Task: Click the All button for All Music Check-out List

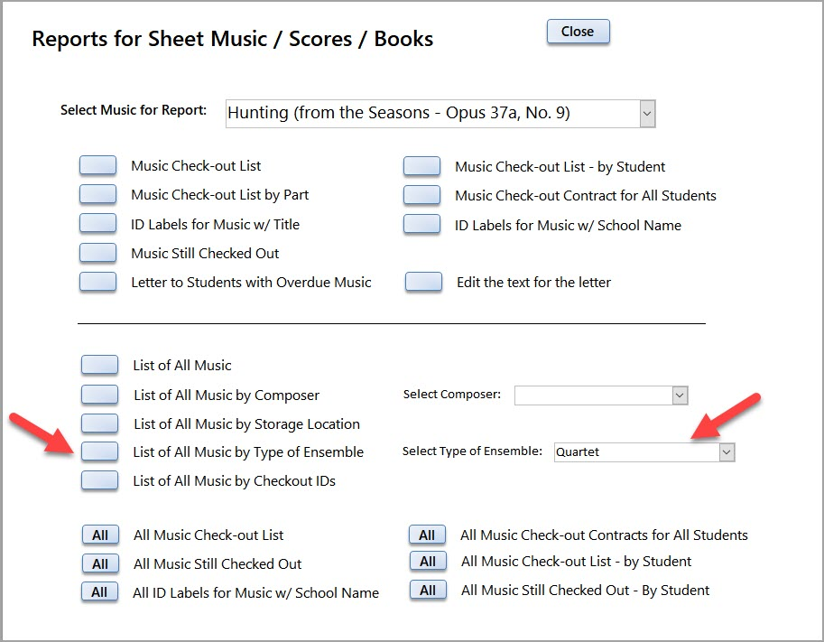Action: click(x=99, y=535)
